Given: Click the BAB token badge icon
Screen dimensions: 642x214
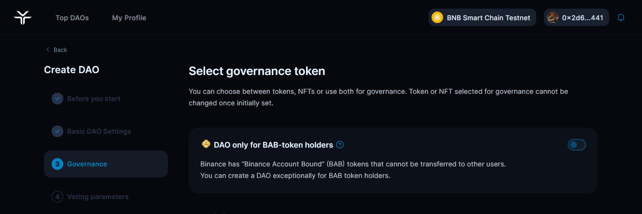Looking at the screenshot, I should (206, 144).
